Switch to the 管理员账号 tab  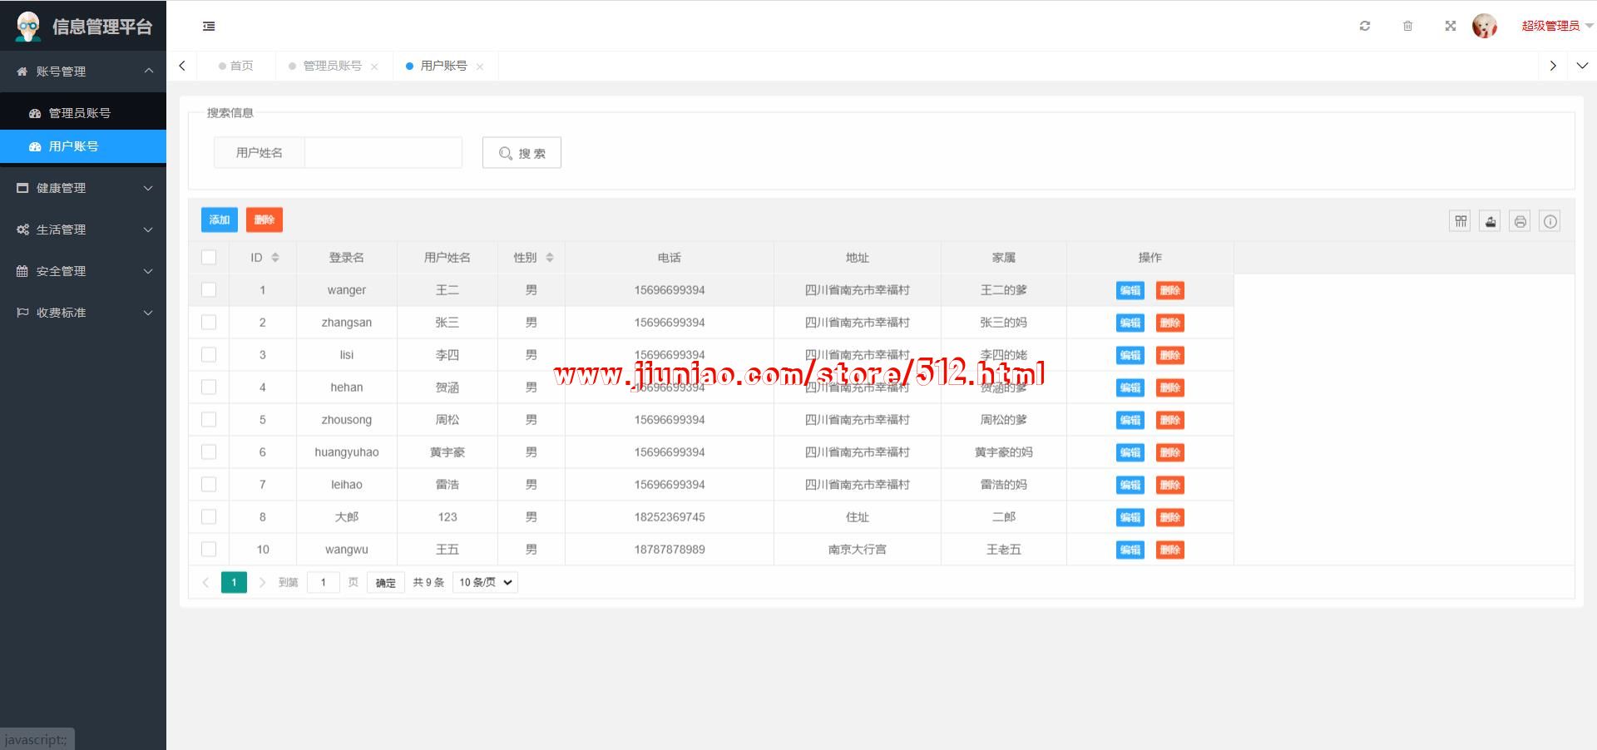(332, 66)
